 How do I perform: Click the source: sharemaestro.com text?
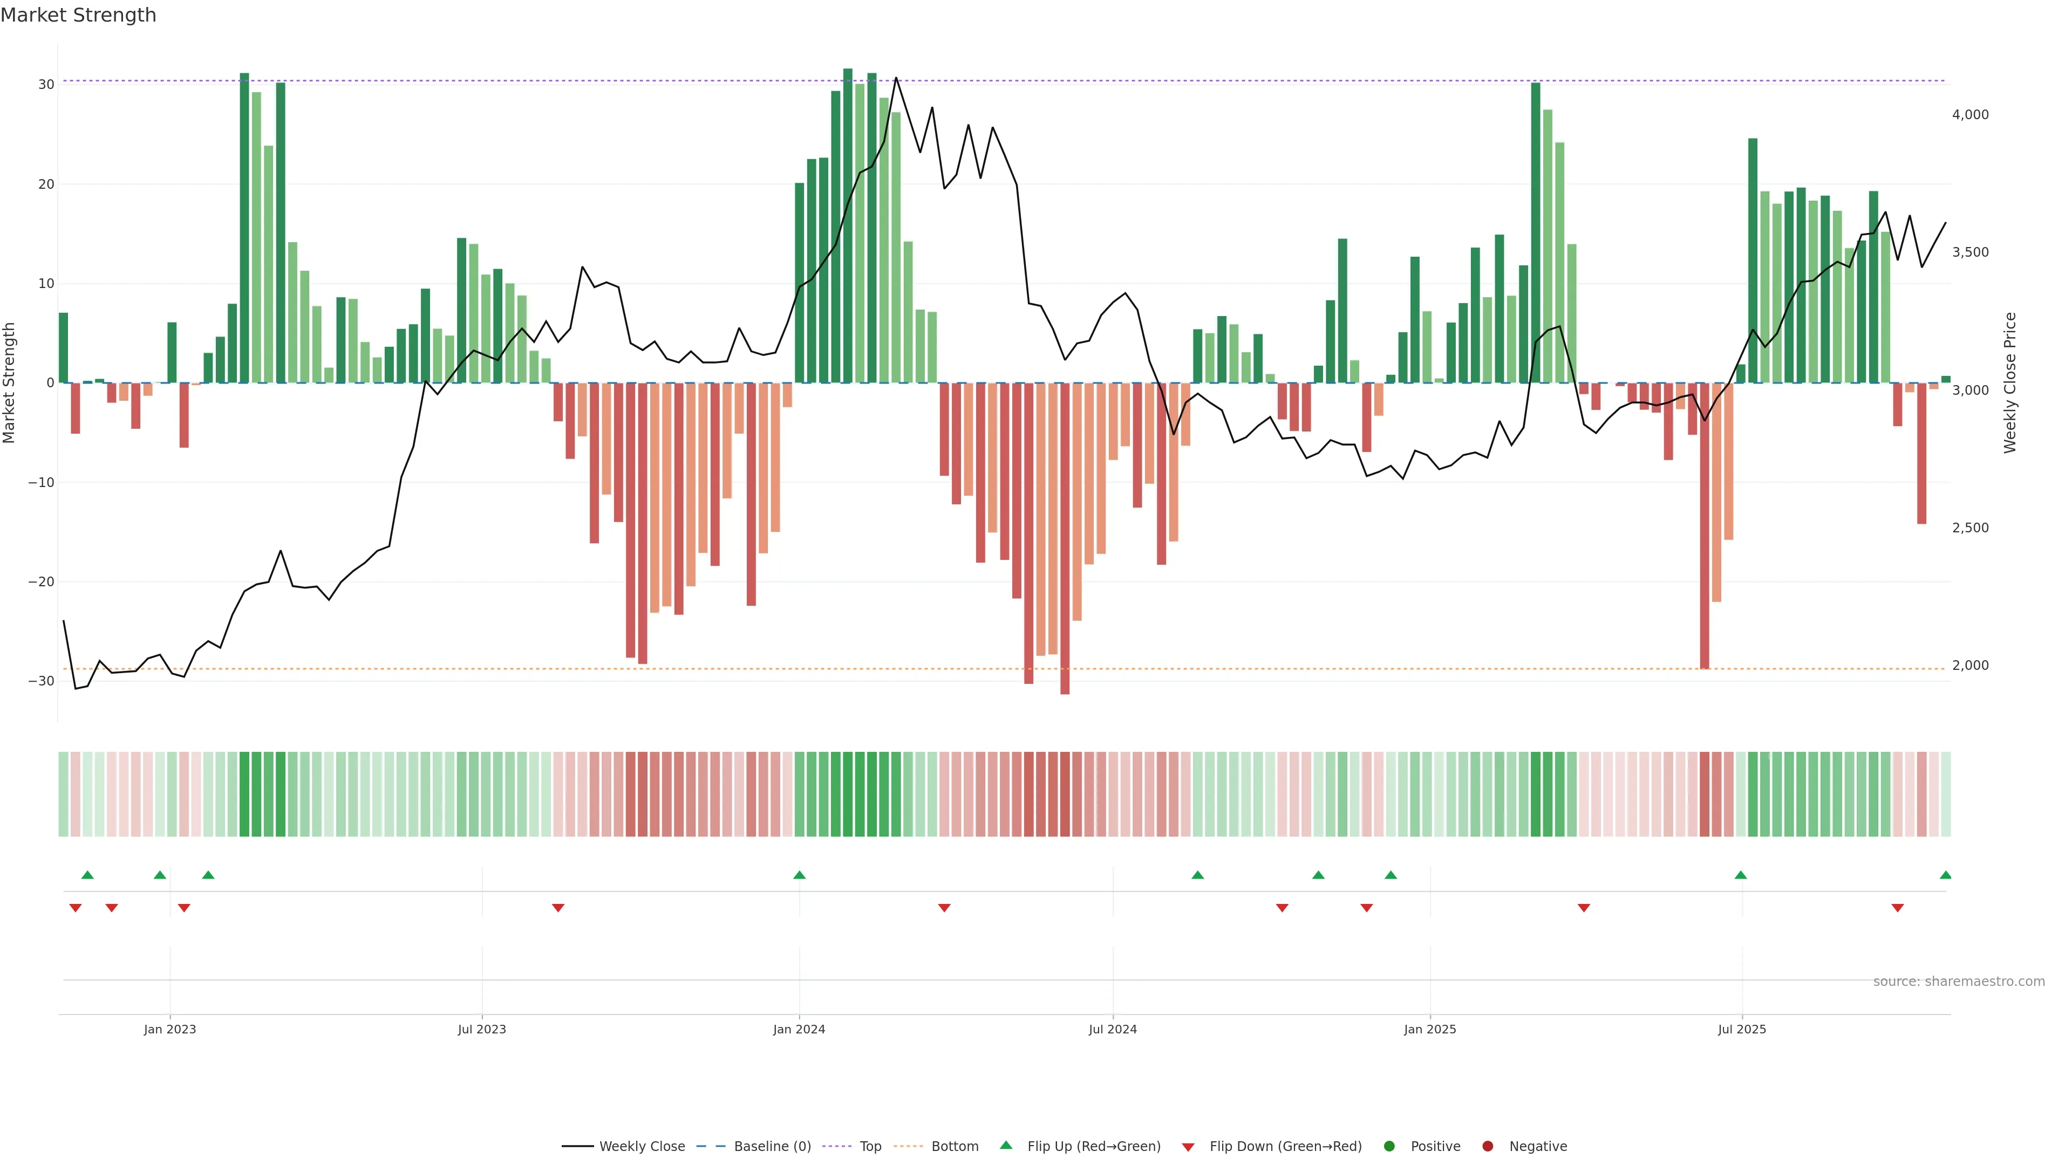[1959, 981]
